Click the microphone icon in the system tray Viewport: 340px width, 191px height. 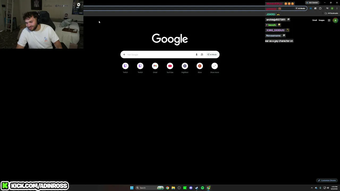320,188
